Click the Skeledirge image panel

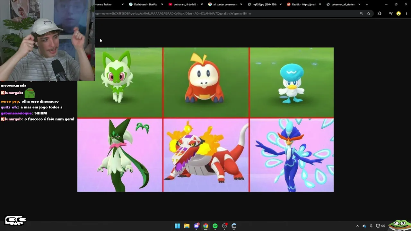(206, 155)
